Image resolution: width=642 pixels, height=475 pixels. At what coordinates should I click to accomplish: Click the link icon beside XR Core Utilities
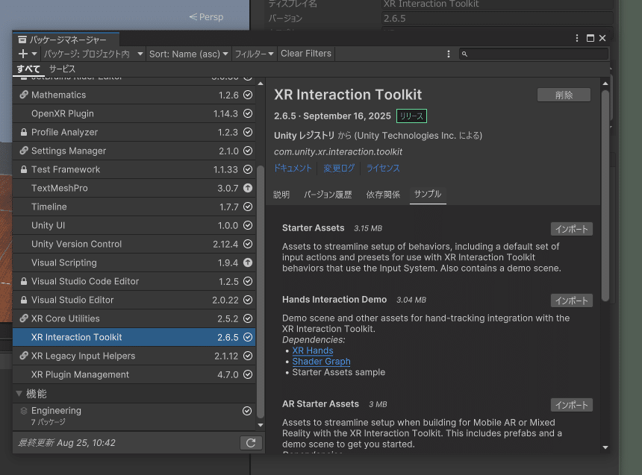pos(24,318)
